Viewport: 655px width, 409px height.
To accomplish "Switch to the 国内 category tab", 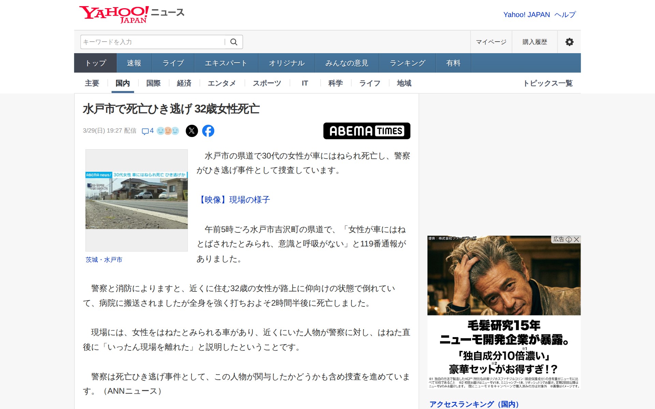I will (x=122, y=83).
